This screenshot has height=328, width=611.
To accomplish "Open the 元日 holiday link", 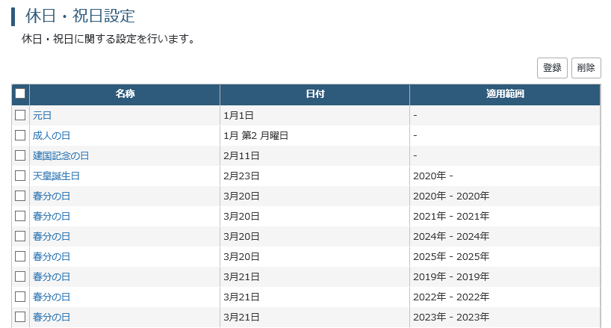I will click(x=42, y=115).
